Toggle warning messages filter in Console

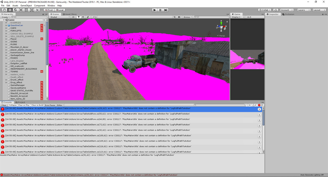pos(254,105)
